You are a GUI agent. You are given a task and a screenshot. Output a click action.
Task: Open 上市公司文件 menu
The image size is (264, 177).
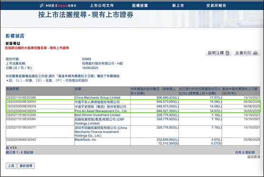pyautogui.click(x=102, y=6)
